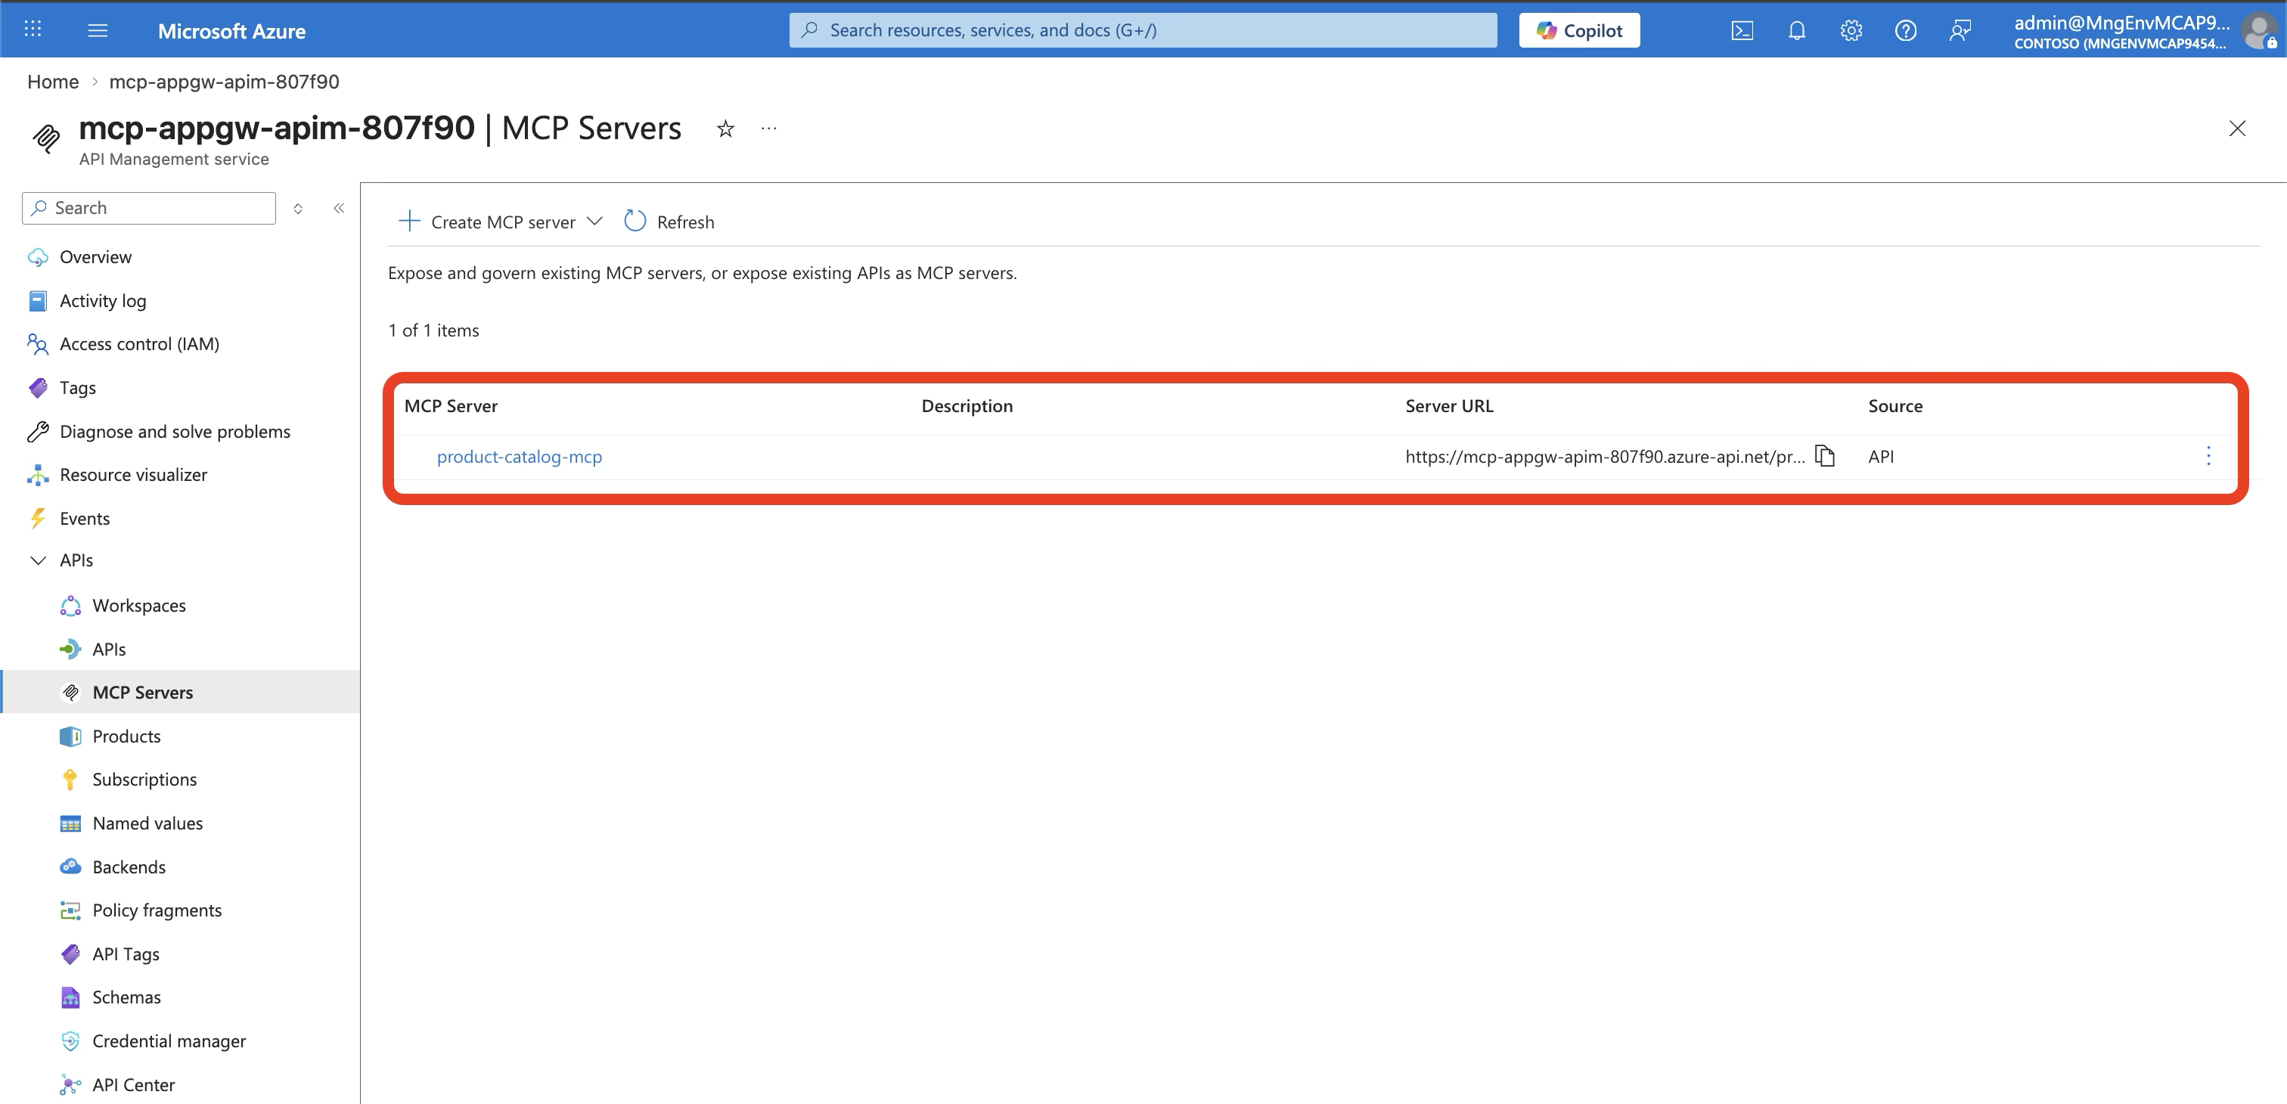Open the Azure portal hamburger menu
The height and width of the screenshot is (1104, 2287).
pyautogui.click(x=98, y=31)
